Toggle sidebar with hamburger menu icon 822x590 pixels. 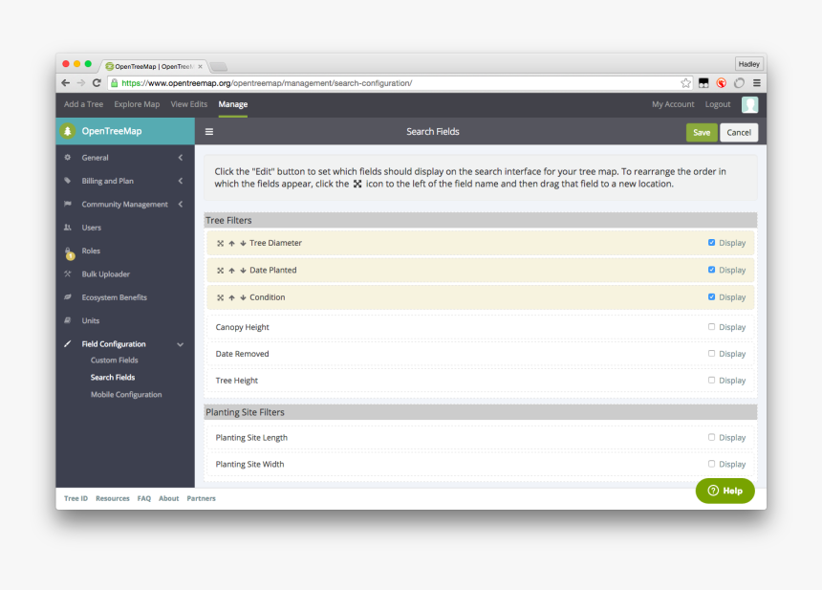(209, 132)
